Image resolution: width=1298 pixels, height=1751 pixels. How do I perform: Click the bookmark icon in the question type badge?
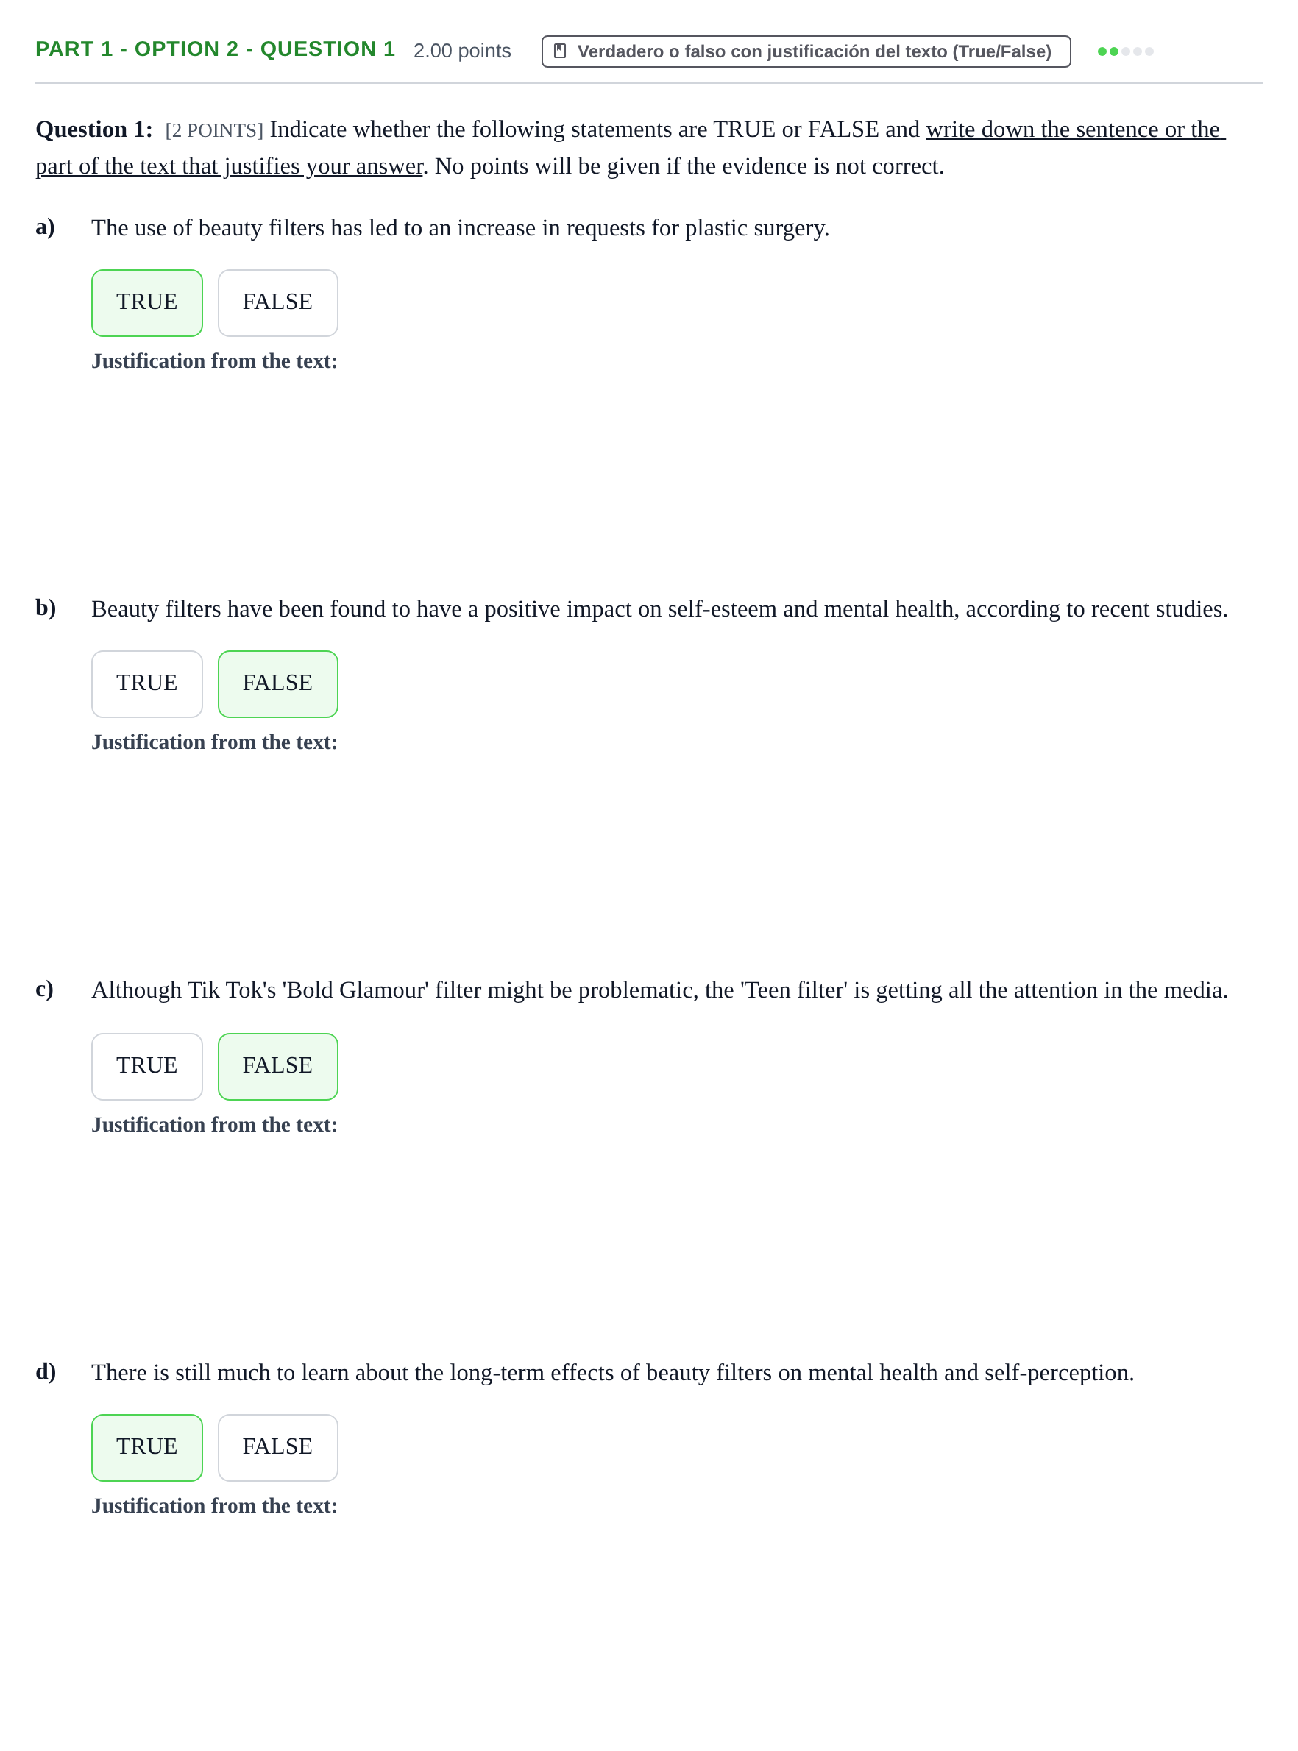coord(559,51)
